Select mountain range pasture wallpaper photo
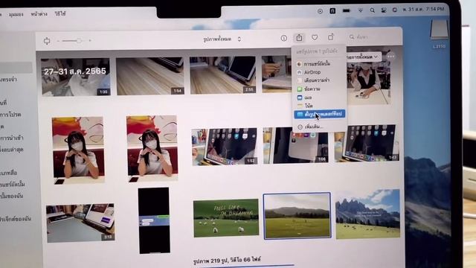 coord(367,214)
